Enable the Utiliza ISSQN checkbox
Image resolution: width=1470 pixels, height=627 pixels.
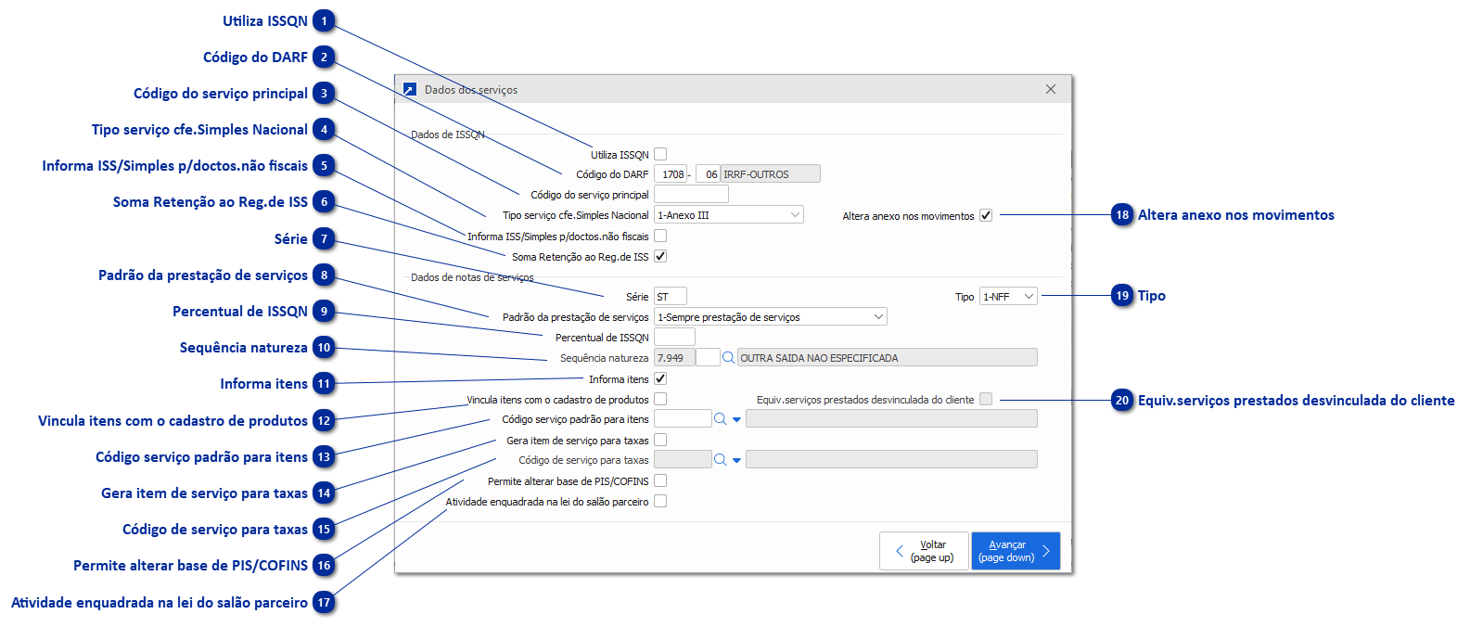[660, 155]
